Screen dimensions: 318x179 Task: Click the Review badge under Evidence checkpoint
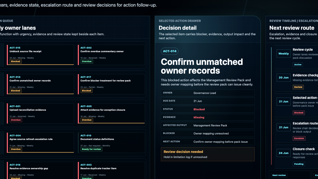point(298,87)
